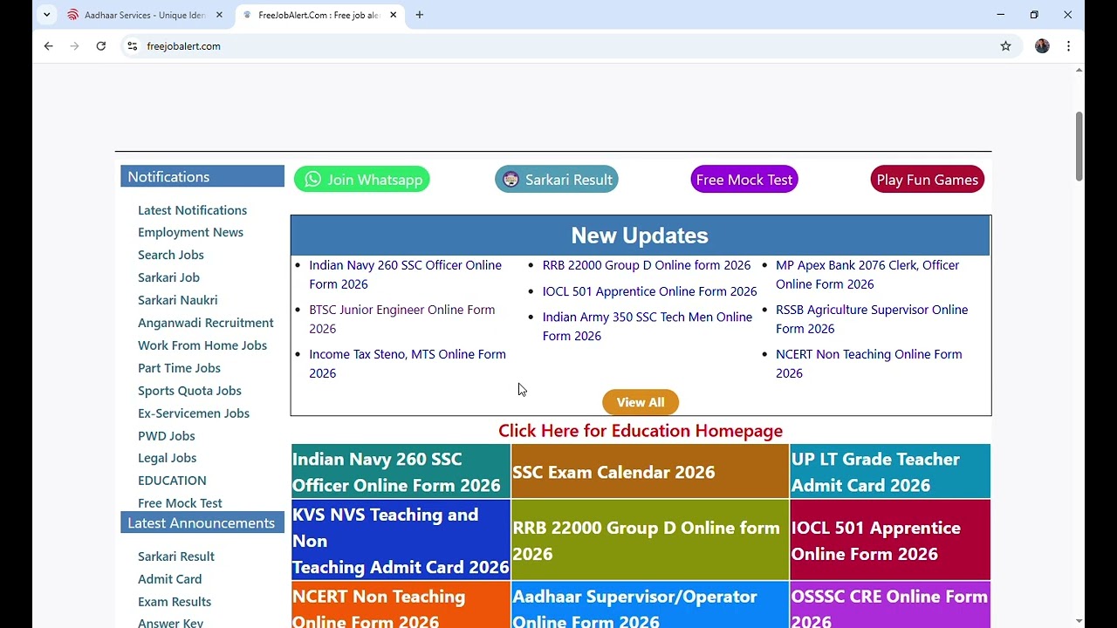Open SSC Exam Calendar 2026 tile
This screenshot has width=1117, height=628.
click(650, 472)
